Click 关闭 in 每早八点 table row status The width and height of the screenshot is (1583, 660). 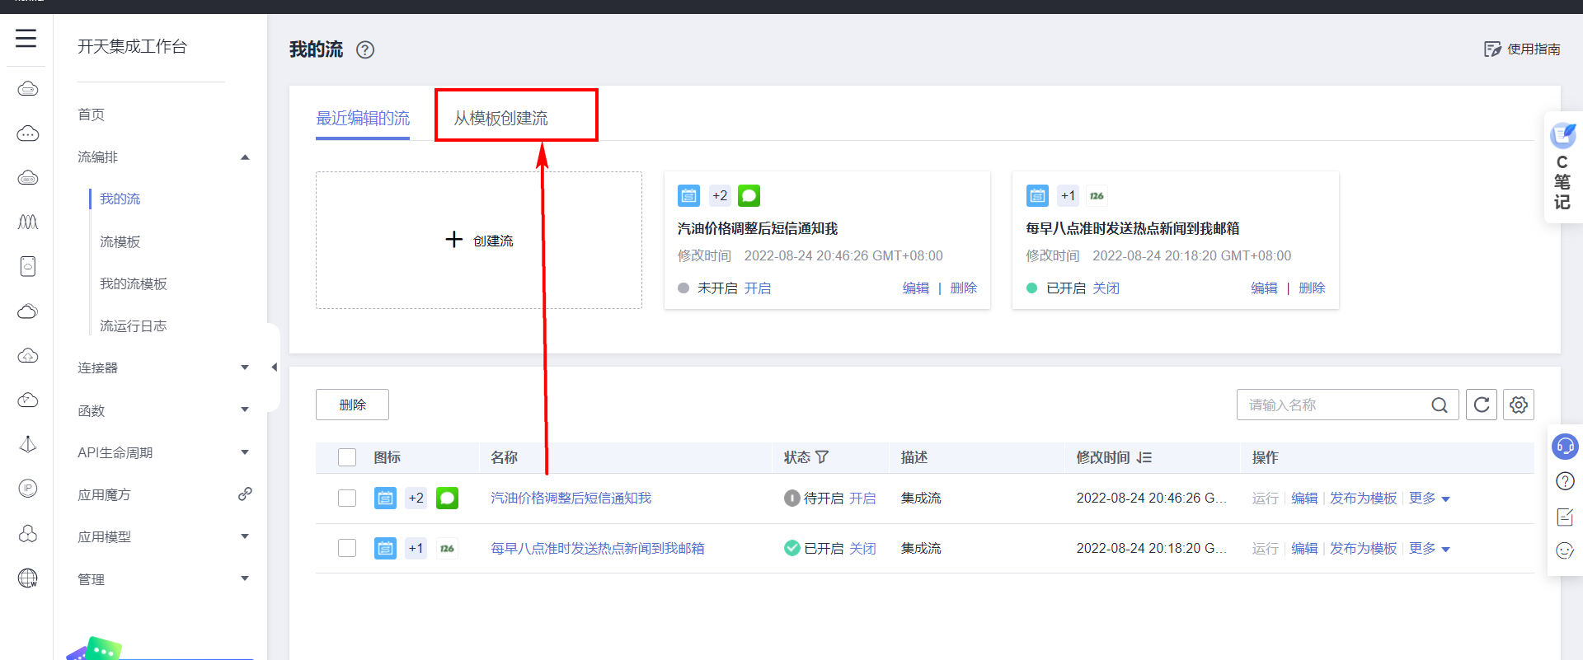[862, 549]
